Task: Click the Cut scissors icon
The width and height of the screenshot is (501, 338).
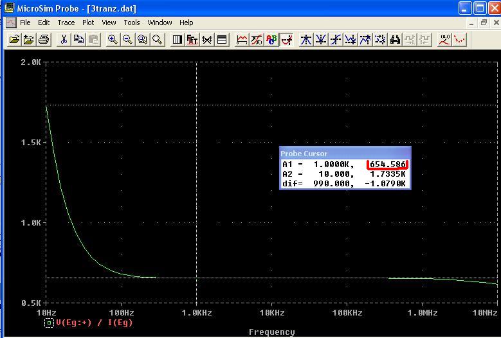Action: [x=64, y=40]
